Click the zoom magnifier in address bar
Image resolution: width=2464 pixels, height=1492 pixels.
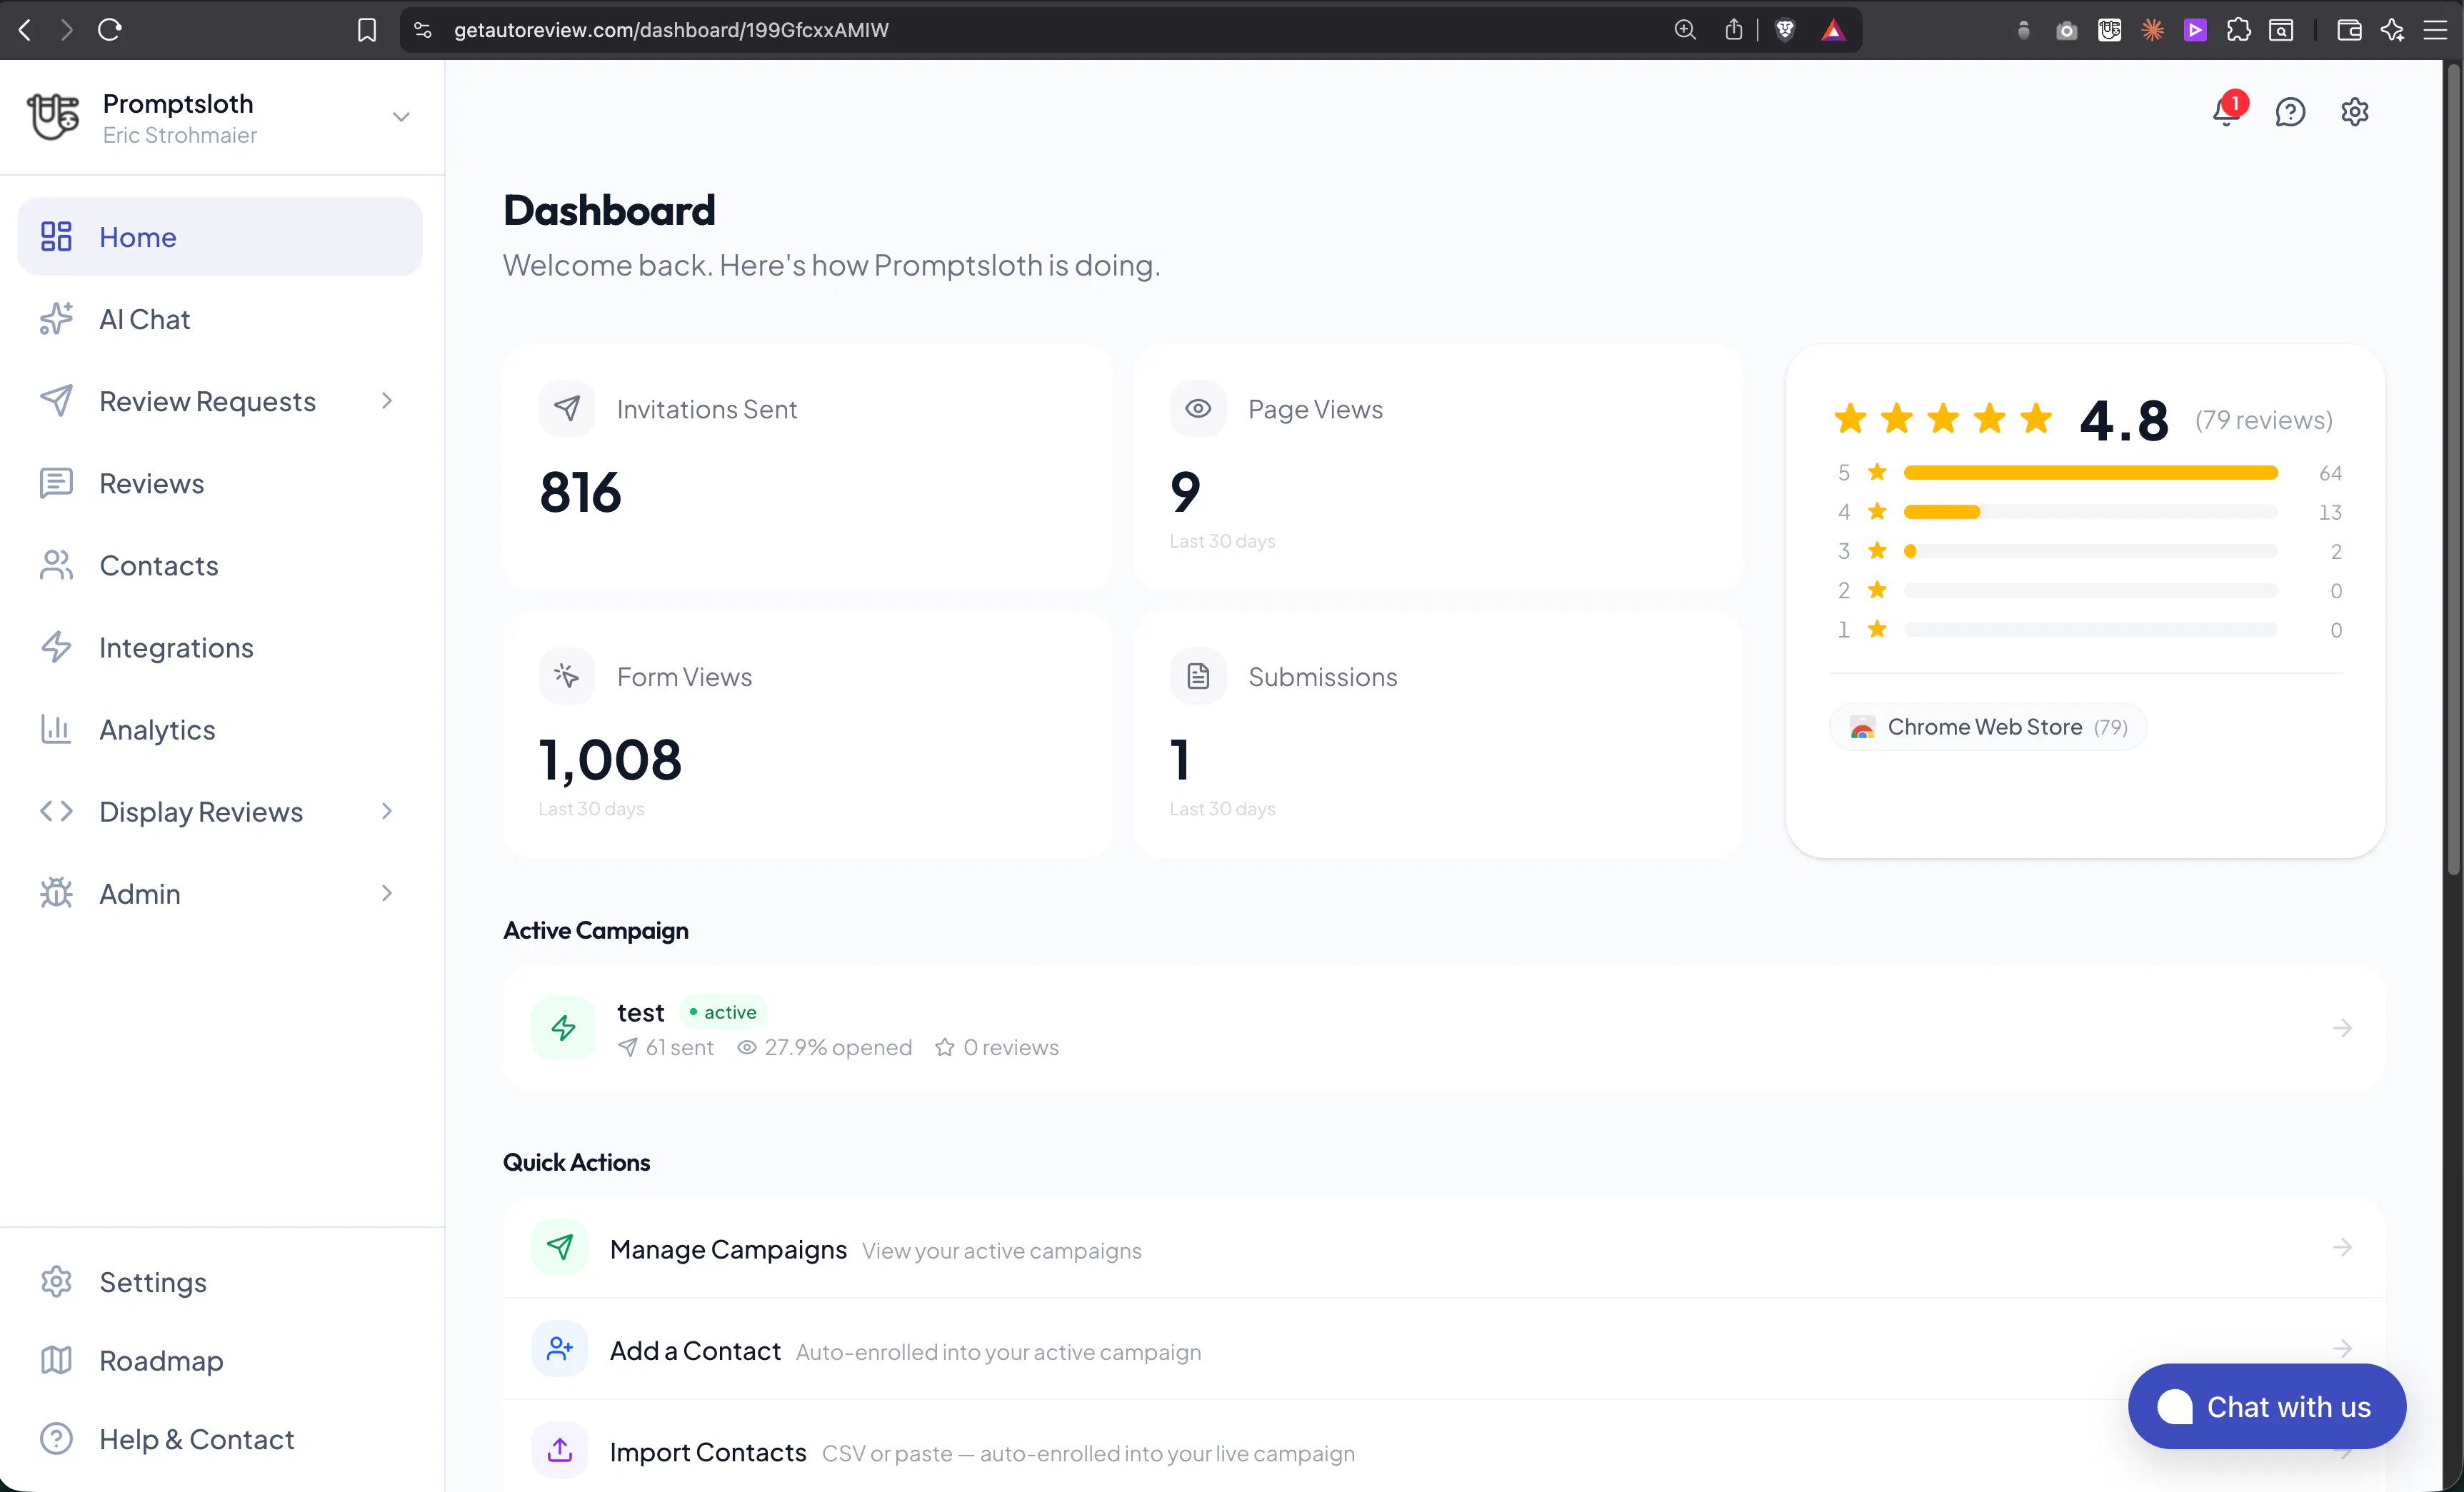[x=1685, y=30]
